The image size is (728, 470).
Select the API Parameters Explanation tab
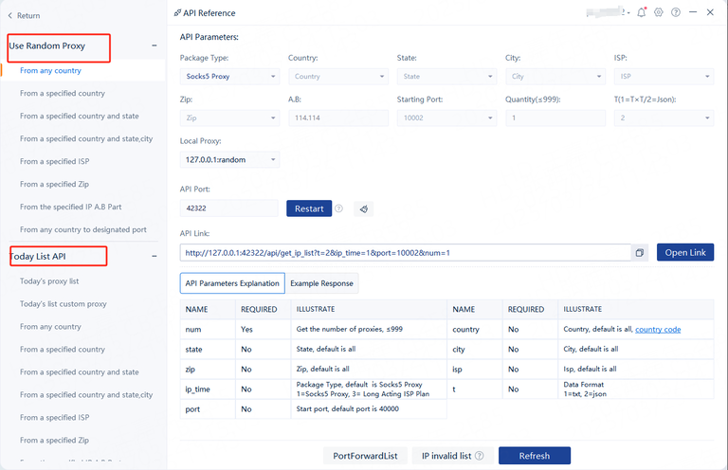tap(232, 283)
